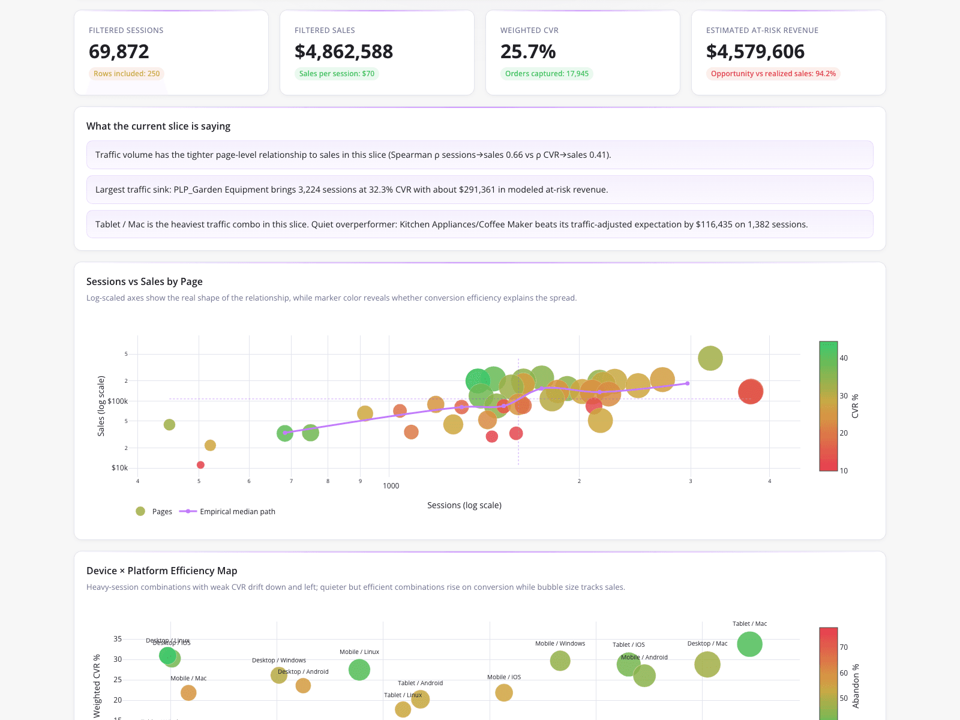This screenshot has height=720, width=960.
Task: Select the $4,579,606 at-risk revenue value
Action: 755,52
